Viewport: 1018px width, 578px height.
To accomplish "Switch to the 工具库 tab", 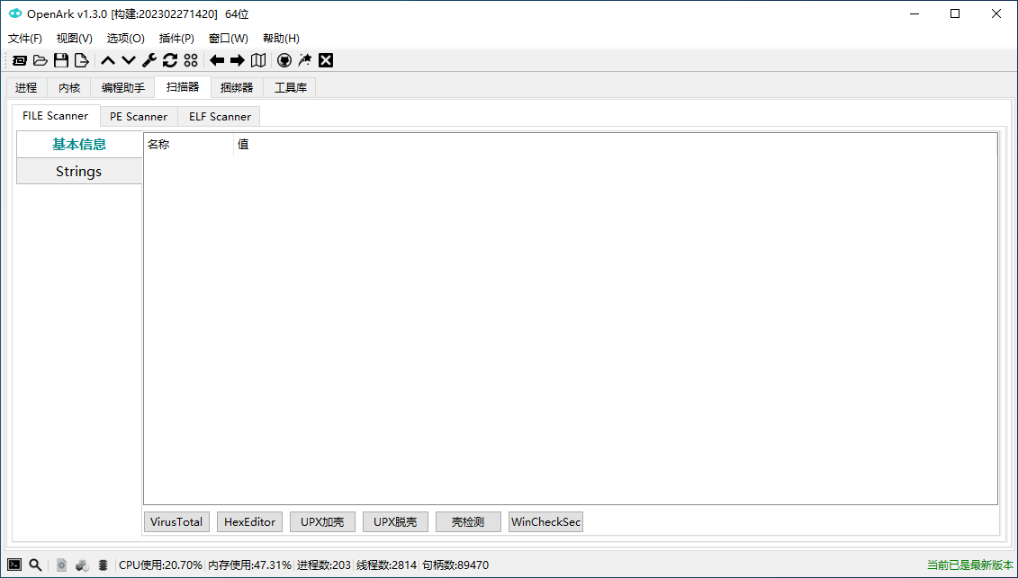I will [x=290, y=87].
